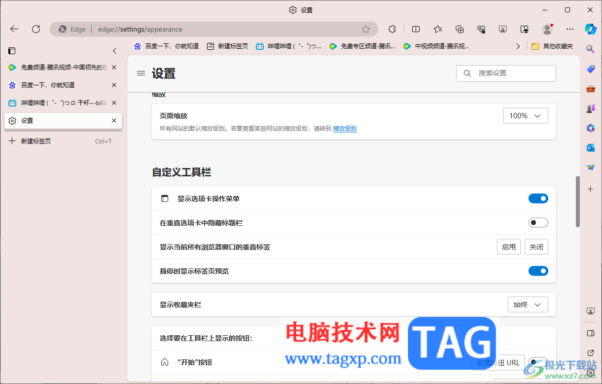Turn off tab preview on hover

point(538,271)
